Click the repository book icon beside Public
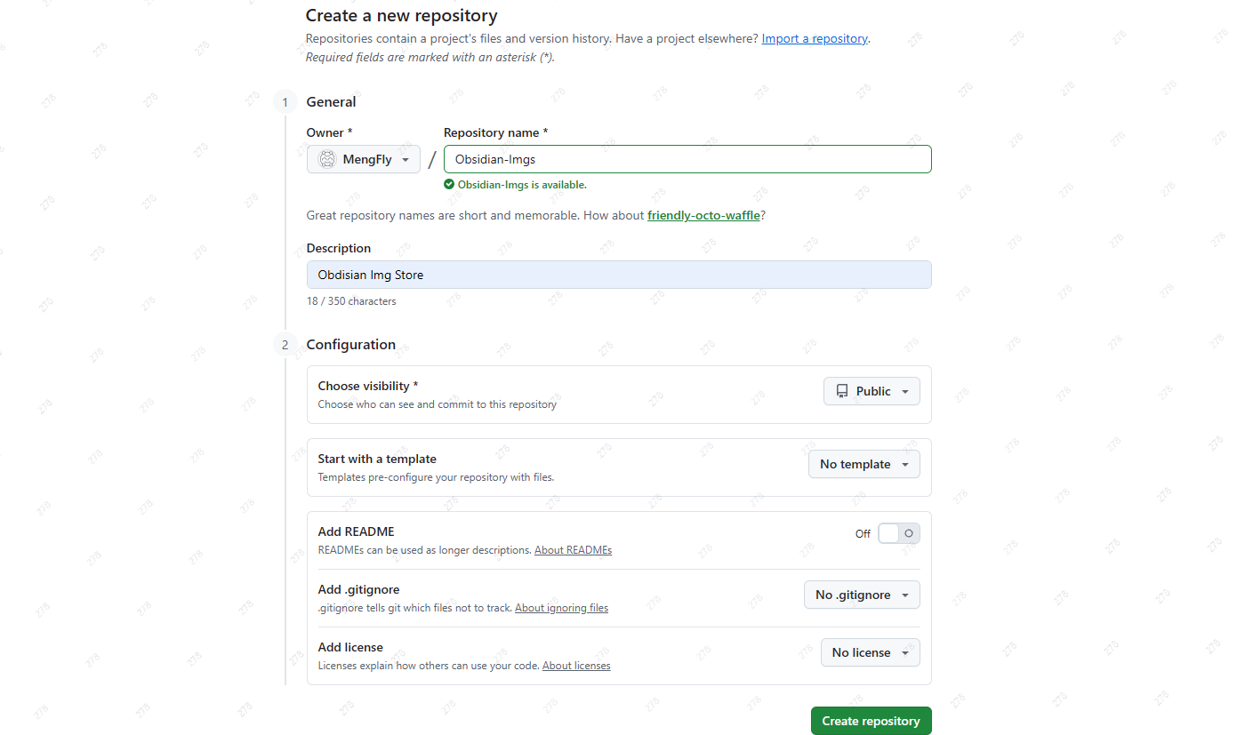Screen dimensions: 1245x735 click(842, 391)
